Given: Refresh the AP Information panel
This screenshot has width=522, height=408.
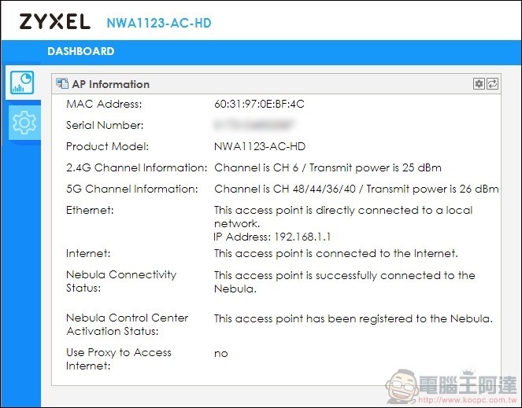Looking at the screenshot, I should (492, 84).
